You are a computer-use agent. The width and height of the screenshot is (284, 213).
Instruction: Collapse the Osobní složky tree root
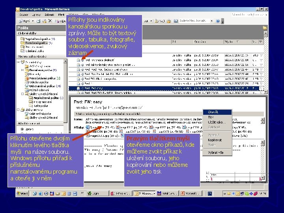[18, 62]
